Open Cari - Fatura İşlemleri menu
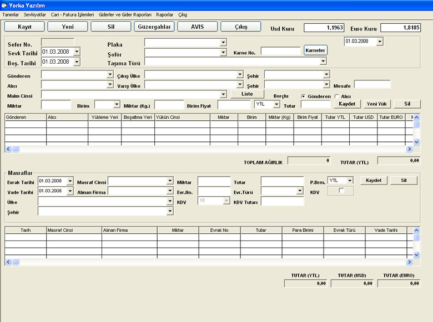The height and width of the screenshot is (322, 433). 72,14
